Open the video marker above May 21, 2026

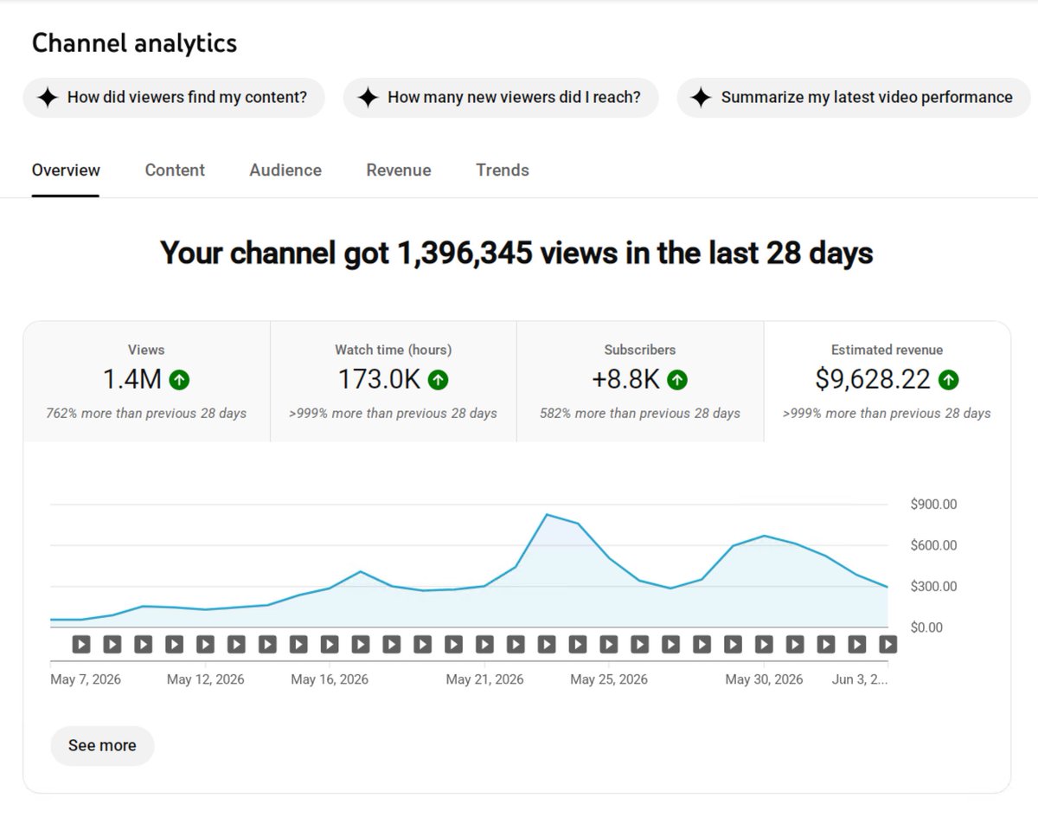(484, 644)
